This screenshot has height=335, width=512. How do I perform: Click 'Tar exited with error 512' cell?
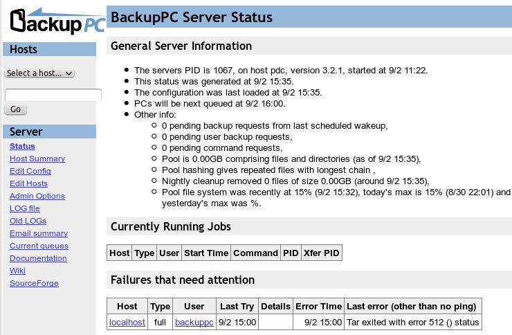point(413,323)
